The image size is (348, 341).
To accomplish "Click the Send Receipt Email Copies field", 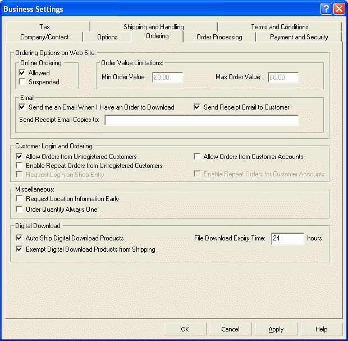I will (x=202, y=120).
